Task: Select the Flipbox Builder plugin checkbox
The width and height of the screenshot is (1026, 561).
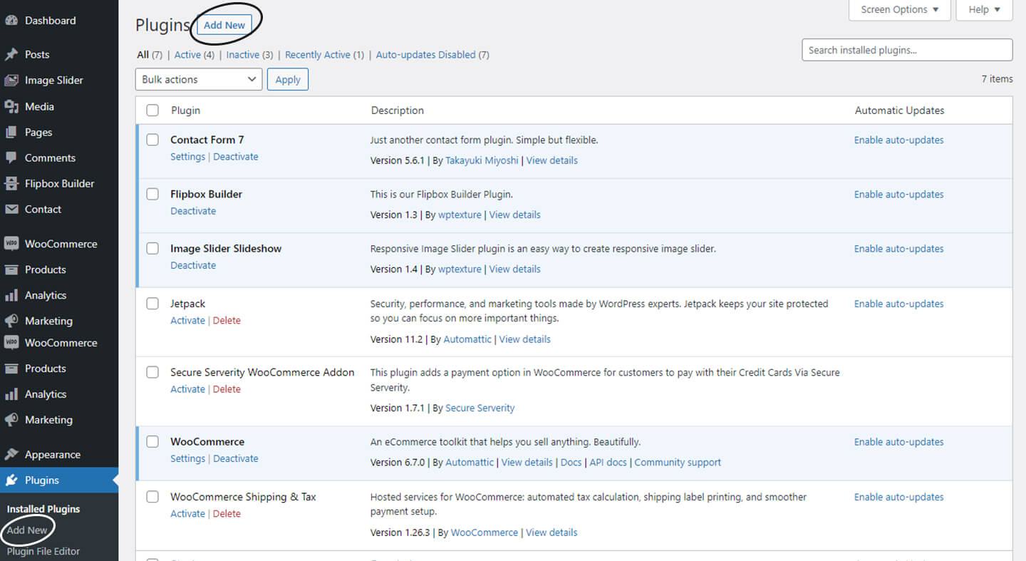Action: 152,194
